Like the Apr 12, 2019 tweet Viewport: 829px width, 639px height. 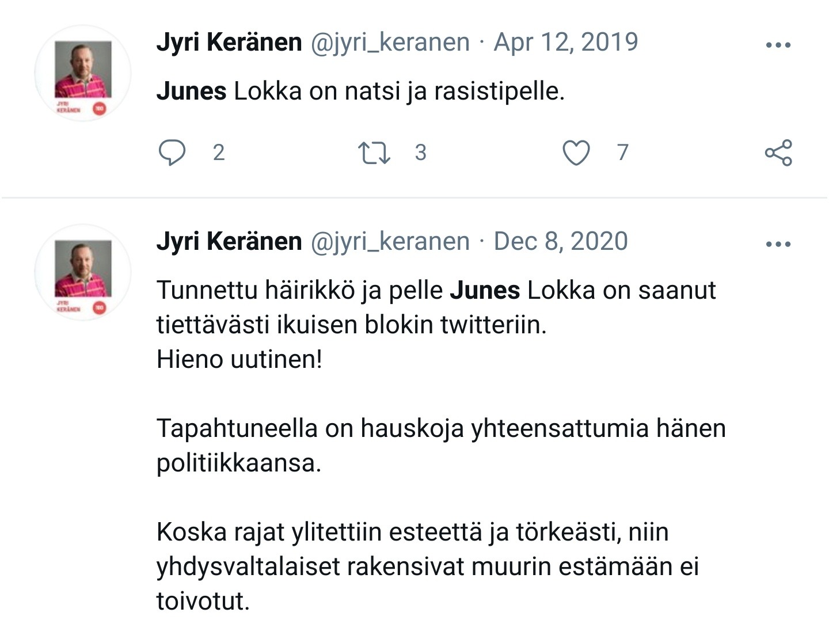click(576, 153)
